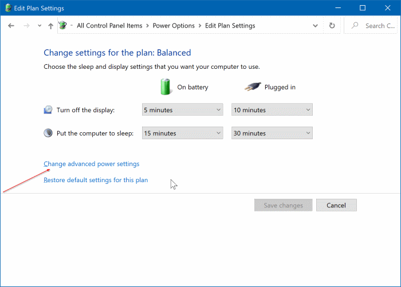The image size is (401, 287).
Task: Navigate to Power Options breadcrumb
Action: click(x=174, y=26)
